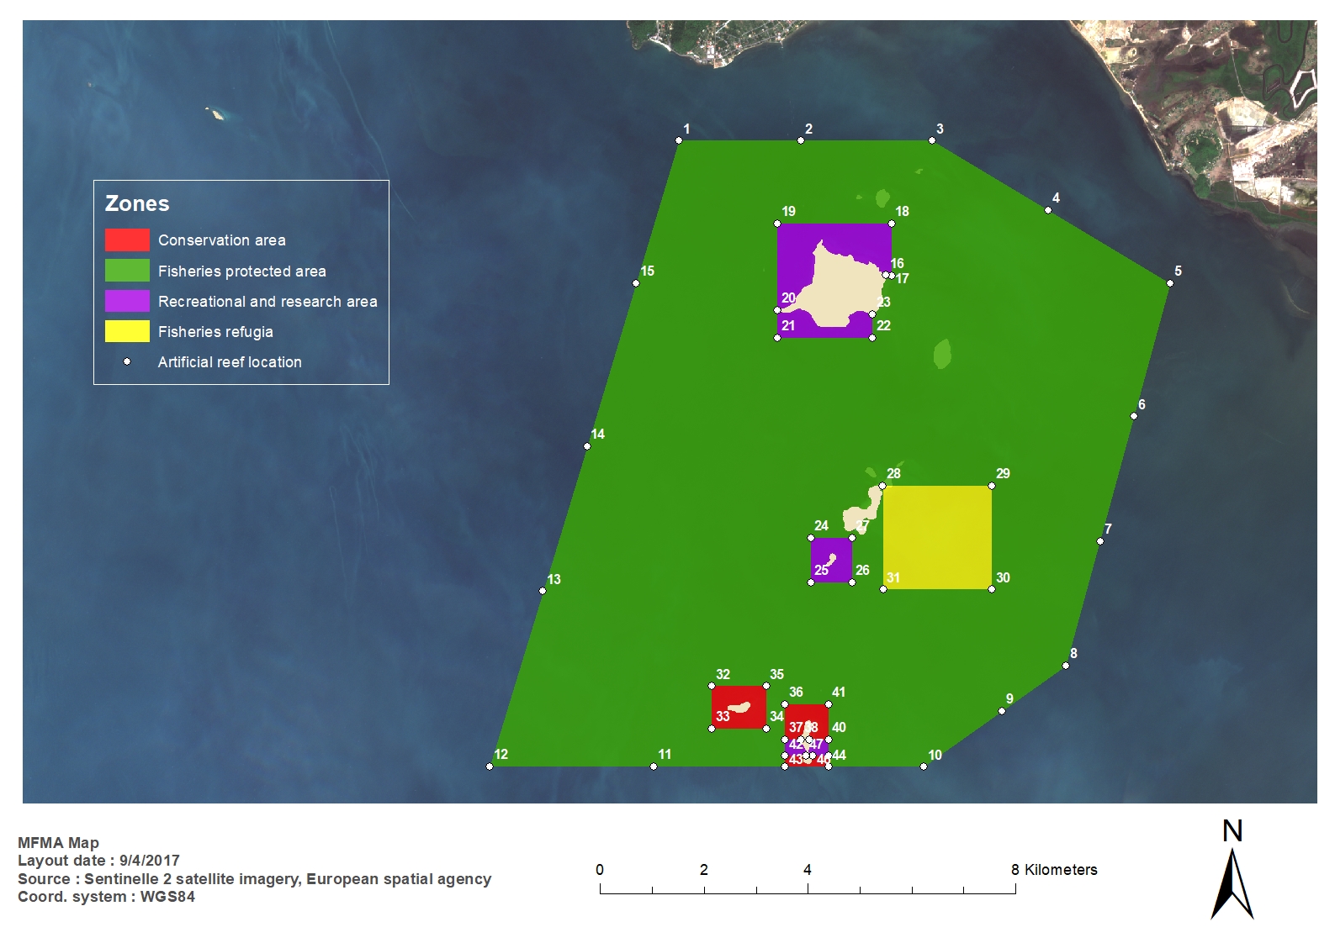This screenshot has width=1335, height=943.
Task: Click reef point marker 10
Action: pos(924,767)
